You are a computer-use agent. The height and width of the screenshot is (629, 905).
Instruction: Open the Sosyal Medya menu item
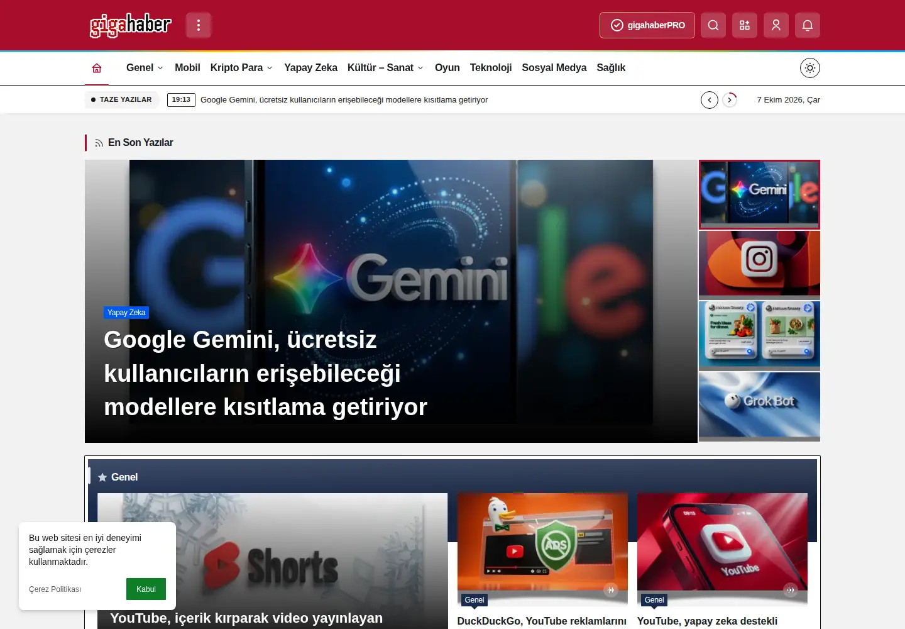554,68
